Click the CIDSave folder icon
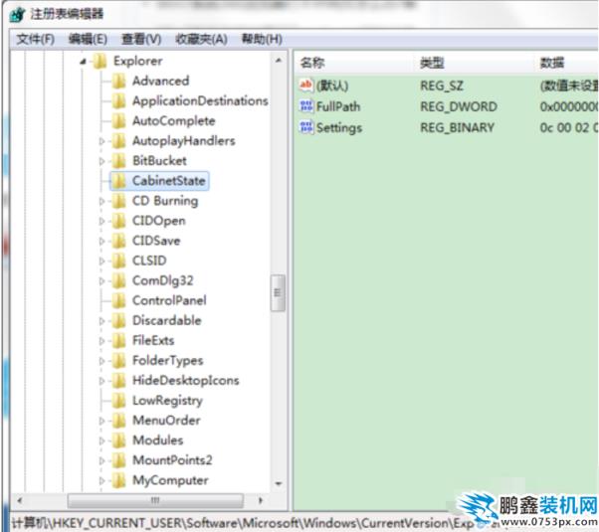This screenshot has height=532, width=599. [119, 241]
